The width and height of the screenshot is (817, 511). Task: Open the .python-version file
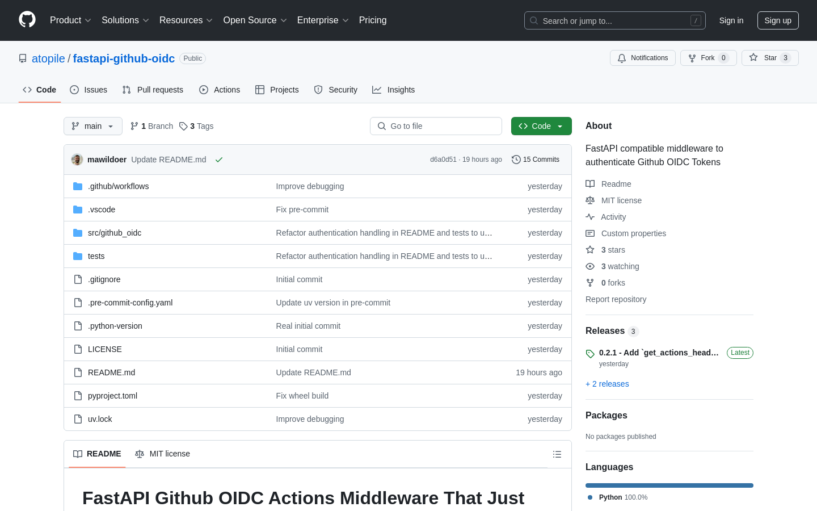115,326
